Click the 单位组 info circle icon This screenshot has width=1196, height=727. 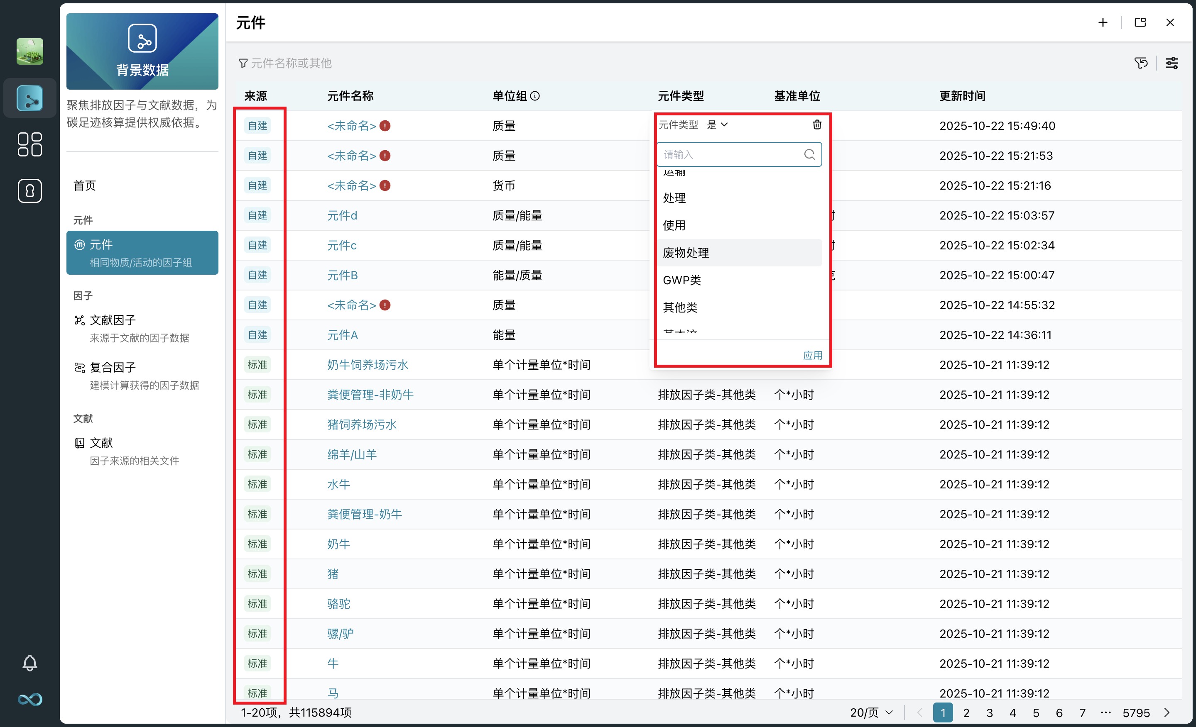535,96
